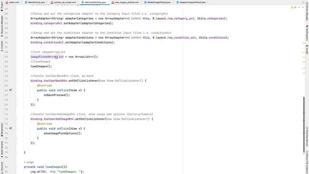Screen dimensions: 309x174
Task: Close the AdCreateActivity.java tab
Action: click(x=108, y=2)
